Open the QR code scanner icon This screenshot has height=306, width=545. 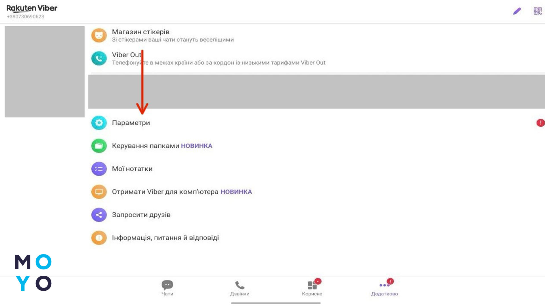pyautogui.click(x=538, y=11)
